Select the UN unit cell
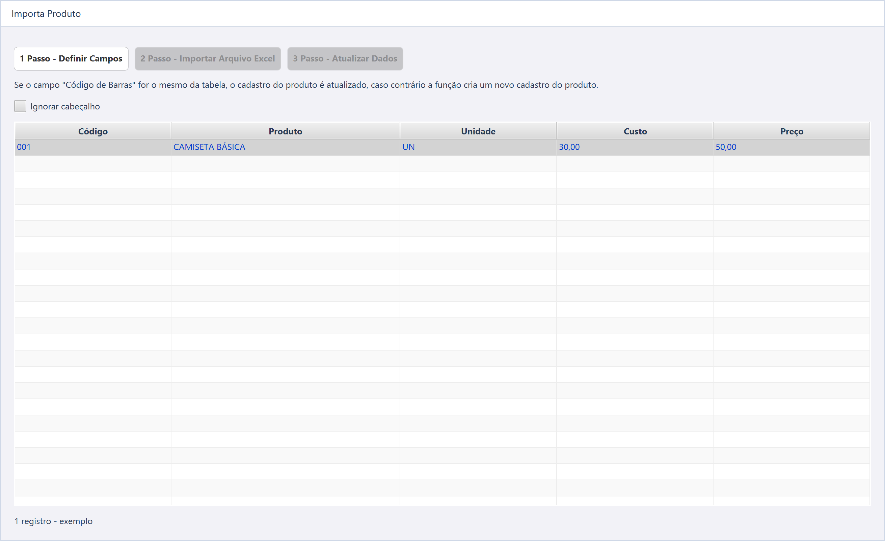Screen dimensions: 885x541 (478, 147)
